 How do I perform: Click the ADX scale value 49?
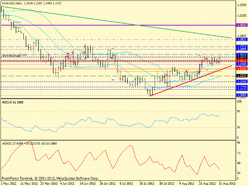click(x=238, y=163)
